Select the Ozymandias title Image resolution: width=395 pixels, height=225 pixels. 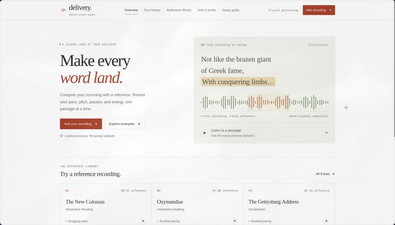pos(170,202)
